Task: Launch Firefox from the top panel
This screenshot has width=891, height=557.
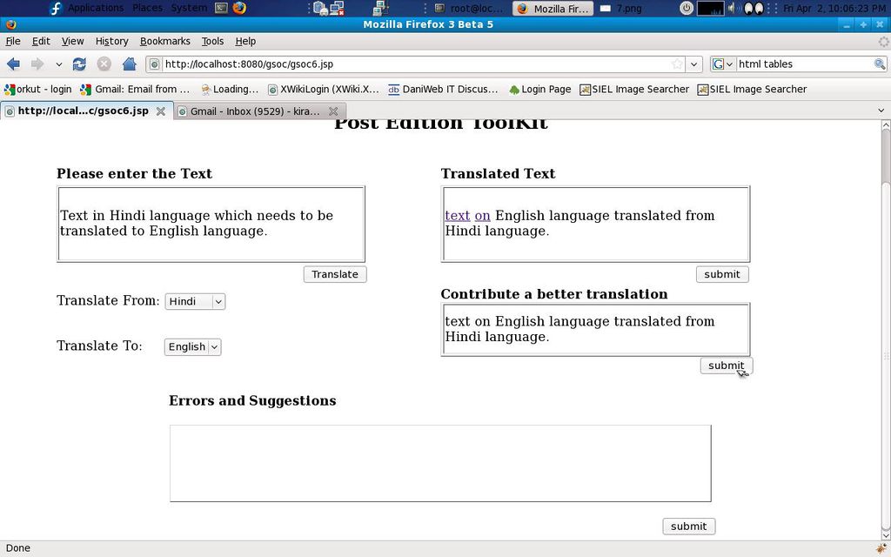Action: click(x=239, y=8)
